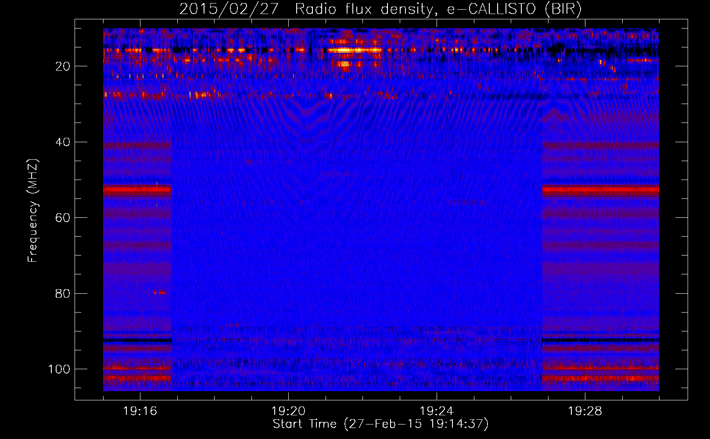710x439 pixels.
Task: Click the 19:20 time tick label
Action: coord(288,411)
